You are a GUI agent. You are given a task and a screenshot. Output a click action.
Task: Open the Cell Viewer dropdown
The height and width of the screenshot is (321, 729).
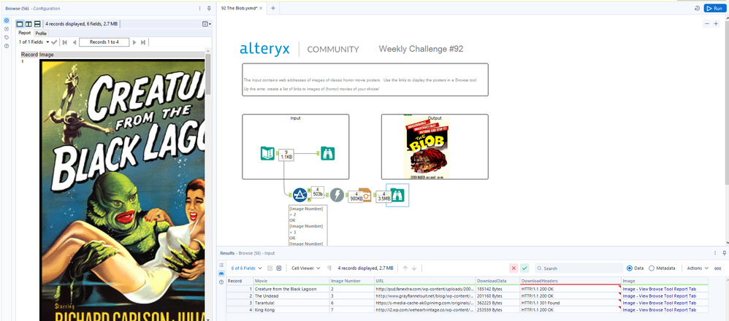[306, 268]
